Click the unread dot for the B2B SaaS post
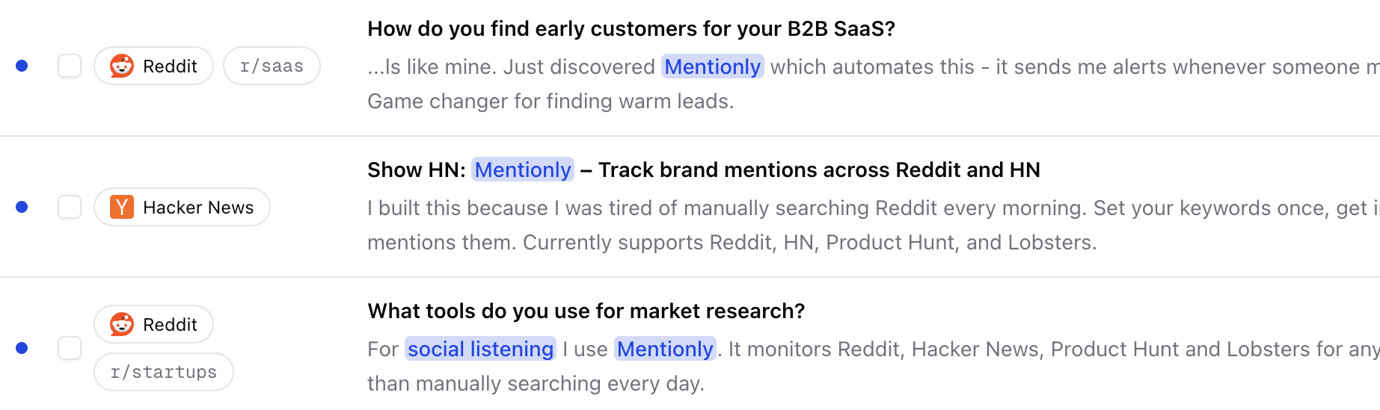The height and width of the screenshot is (410, 1380). tap(22, 66)
